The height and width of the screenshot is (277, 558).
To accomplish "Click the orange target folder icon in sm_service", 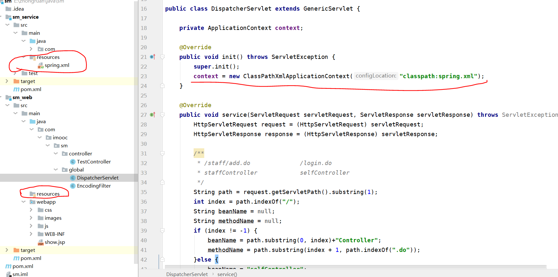I will pos(16,81).
